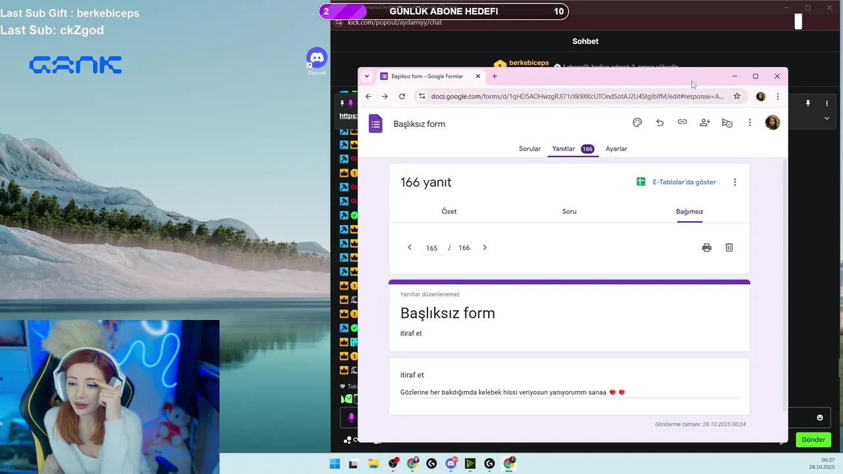Switch to Soru responses view
843x474 pixels.
coord(569,211)
